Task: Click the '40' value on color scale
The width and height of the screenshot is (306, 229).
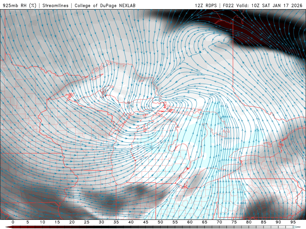Action: pyautogui.click(x=131, y=222)
